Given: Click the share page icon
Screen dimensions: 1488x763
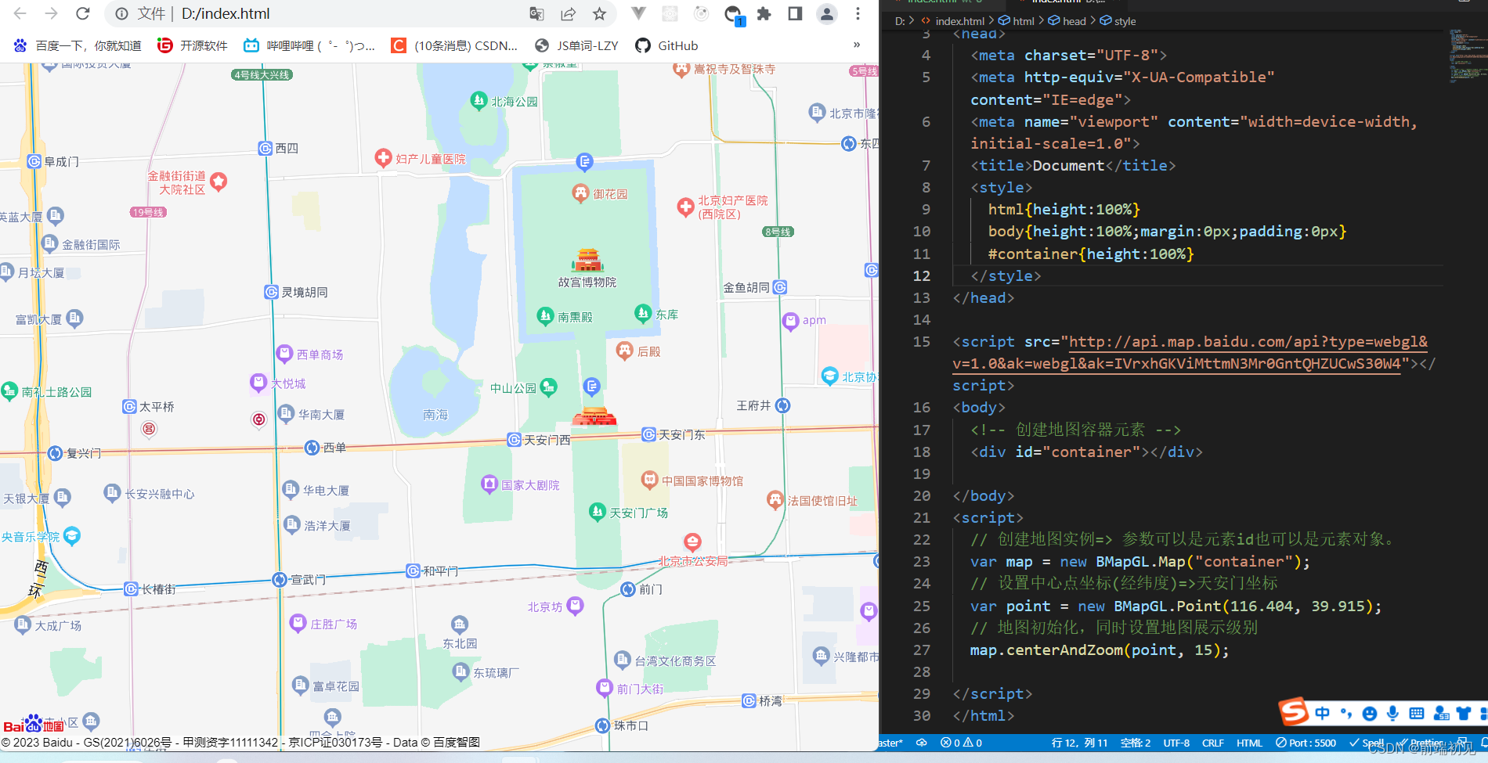Looking at the screenshot, I should click(x=568, y=13).
